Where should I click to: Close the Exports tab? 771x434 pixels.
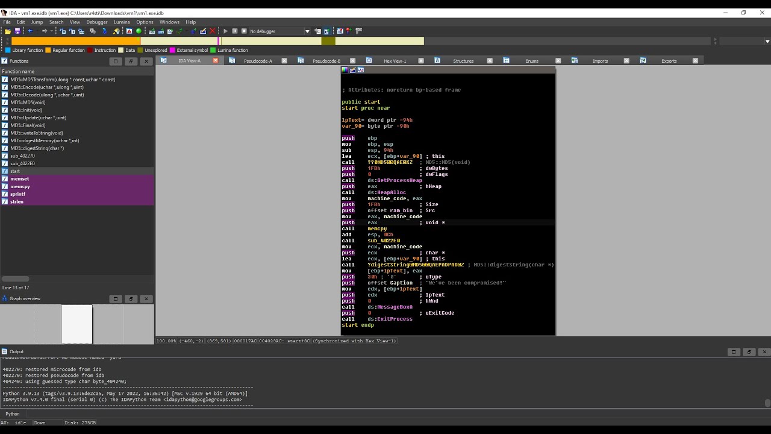pyautogui.click(x=695, y=61)
